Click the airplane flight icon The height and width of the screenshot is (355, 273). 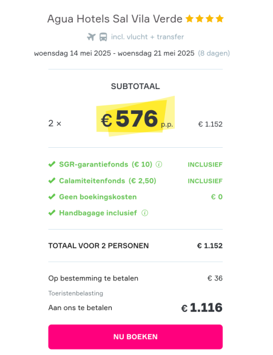(x=91, y=37)
